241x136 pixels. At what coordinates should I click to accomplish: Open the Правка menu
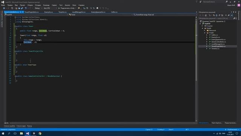tap(10, 5)
